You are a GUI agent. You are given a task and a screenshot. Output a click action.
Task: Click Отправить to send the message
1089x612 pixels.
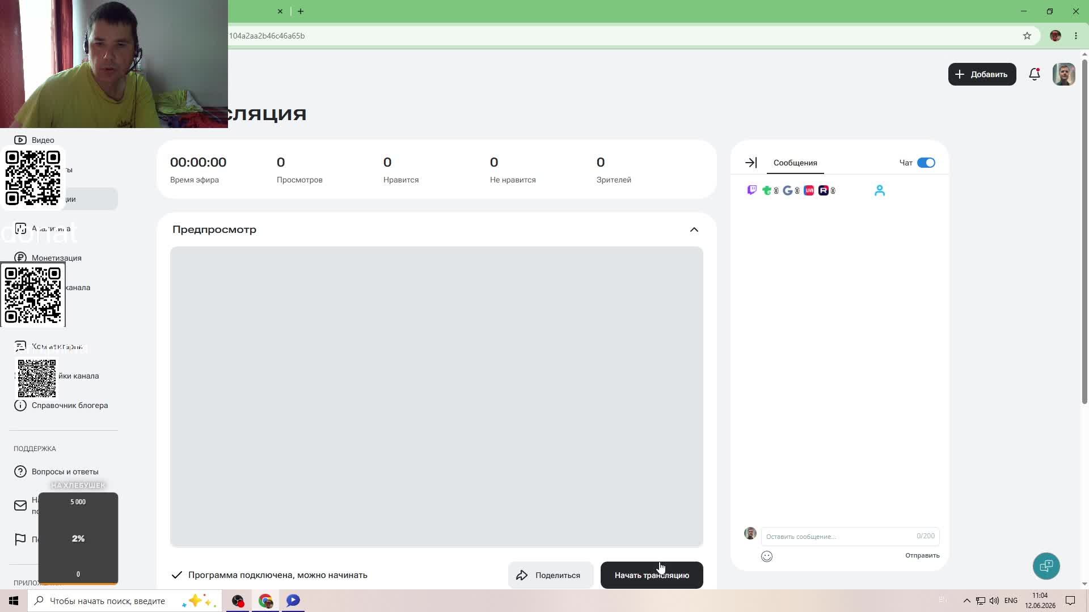click(922, 555)
